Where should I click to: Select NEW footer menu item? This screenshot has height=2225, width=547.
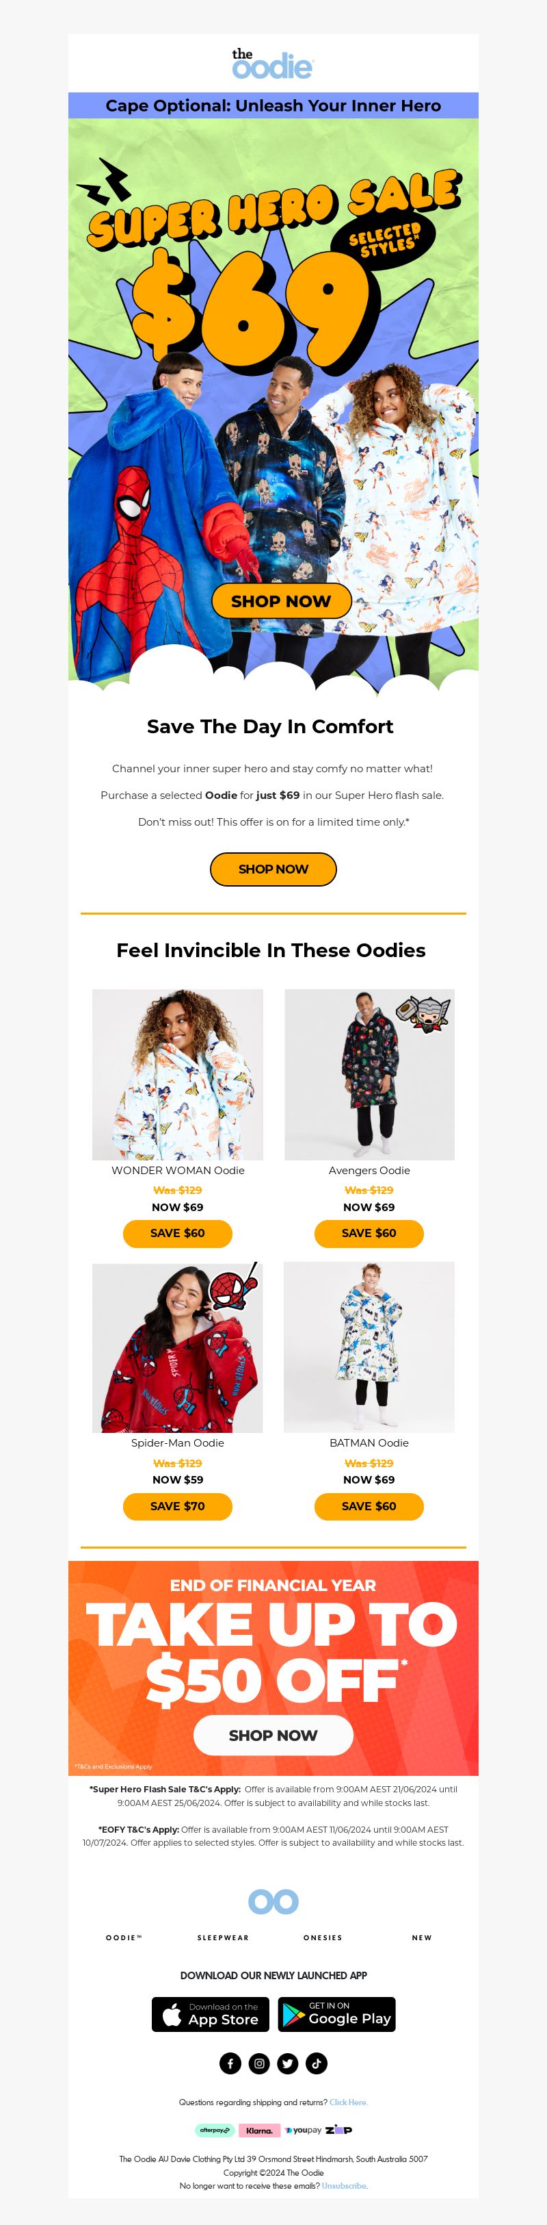(x=422, y=1937)
